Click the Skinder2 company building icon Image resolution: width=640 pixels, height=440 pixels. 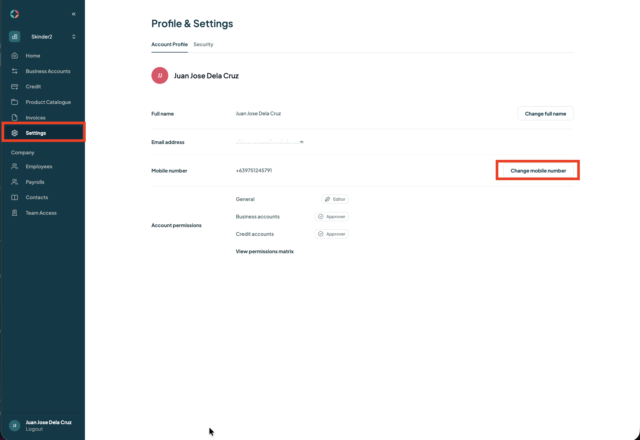pos(15,37)
